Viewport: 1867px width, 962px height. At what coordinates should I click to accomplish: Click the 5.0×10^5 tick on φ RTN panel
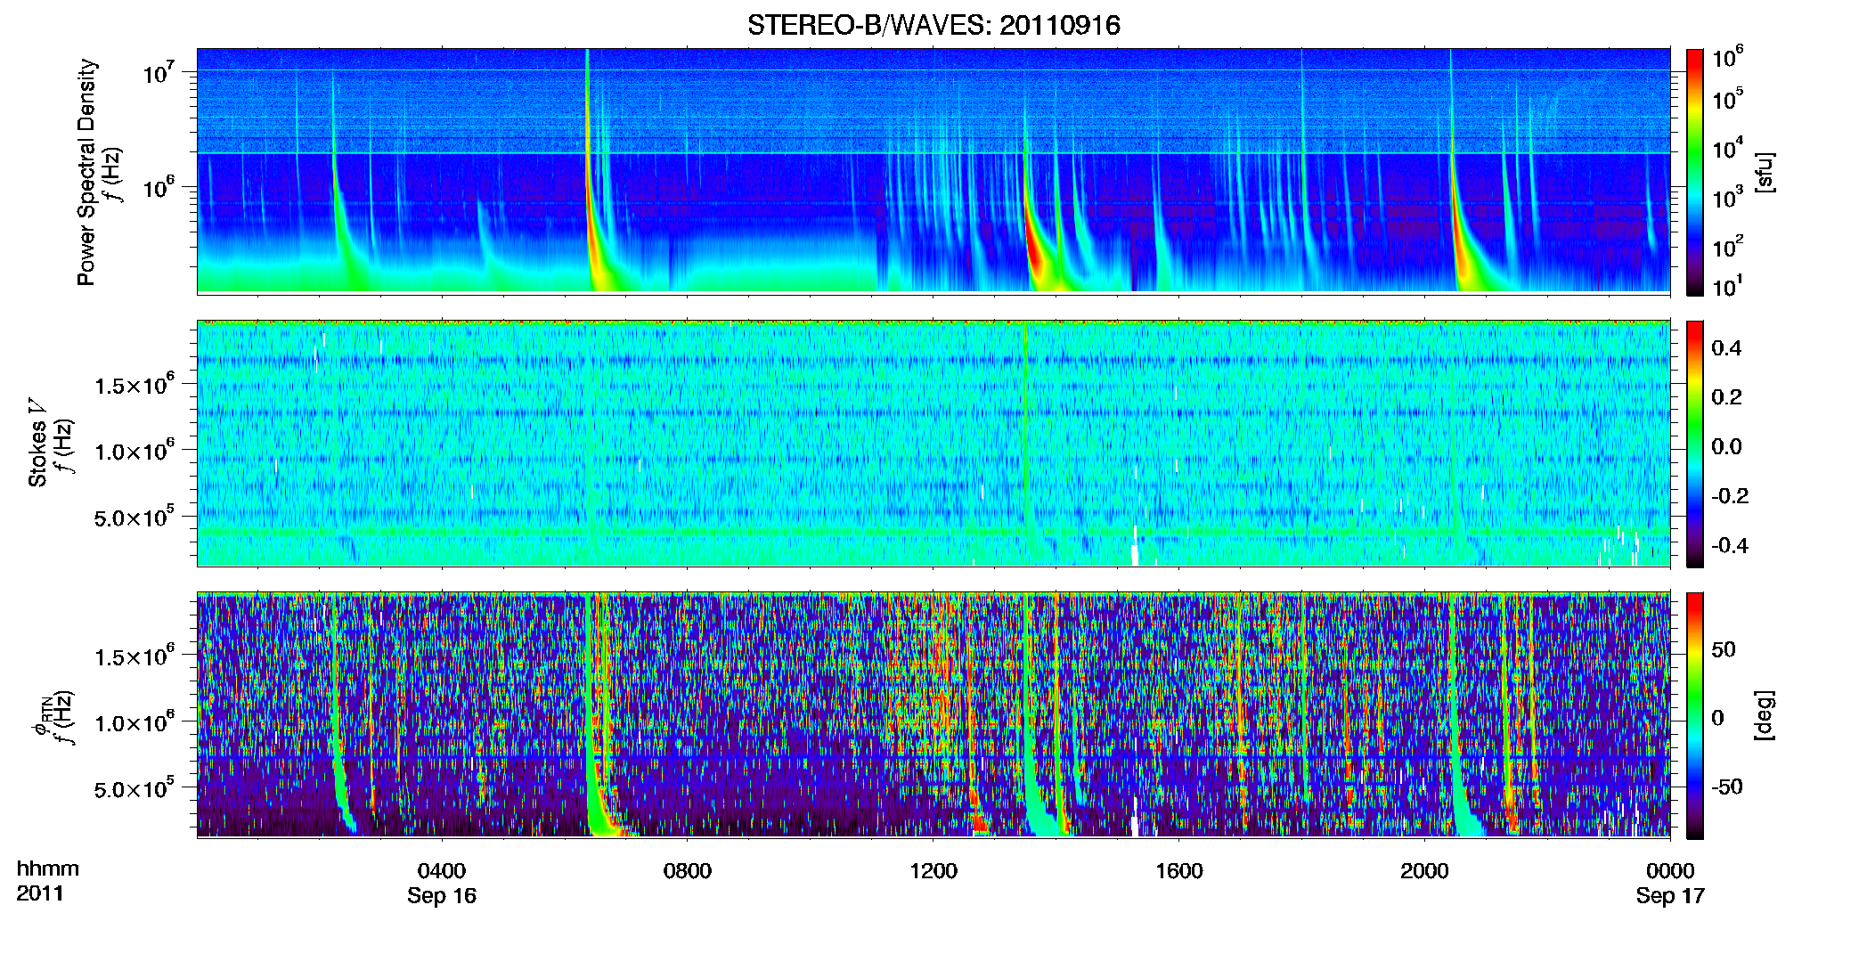pos(135,789)
